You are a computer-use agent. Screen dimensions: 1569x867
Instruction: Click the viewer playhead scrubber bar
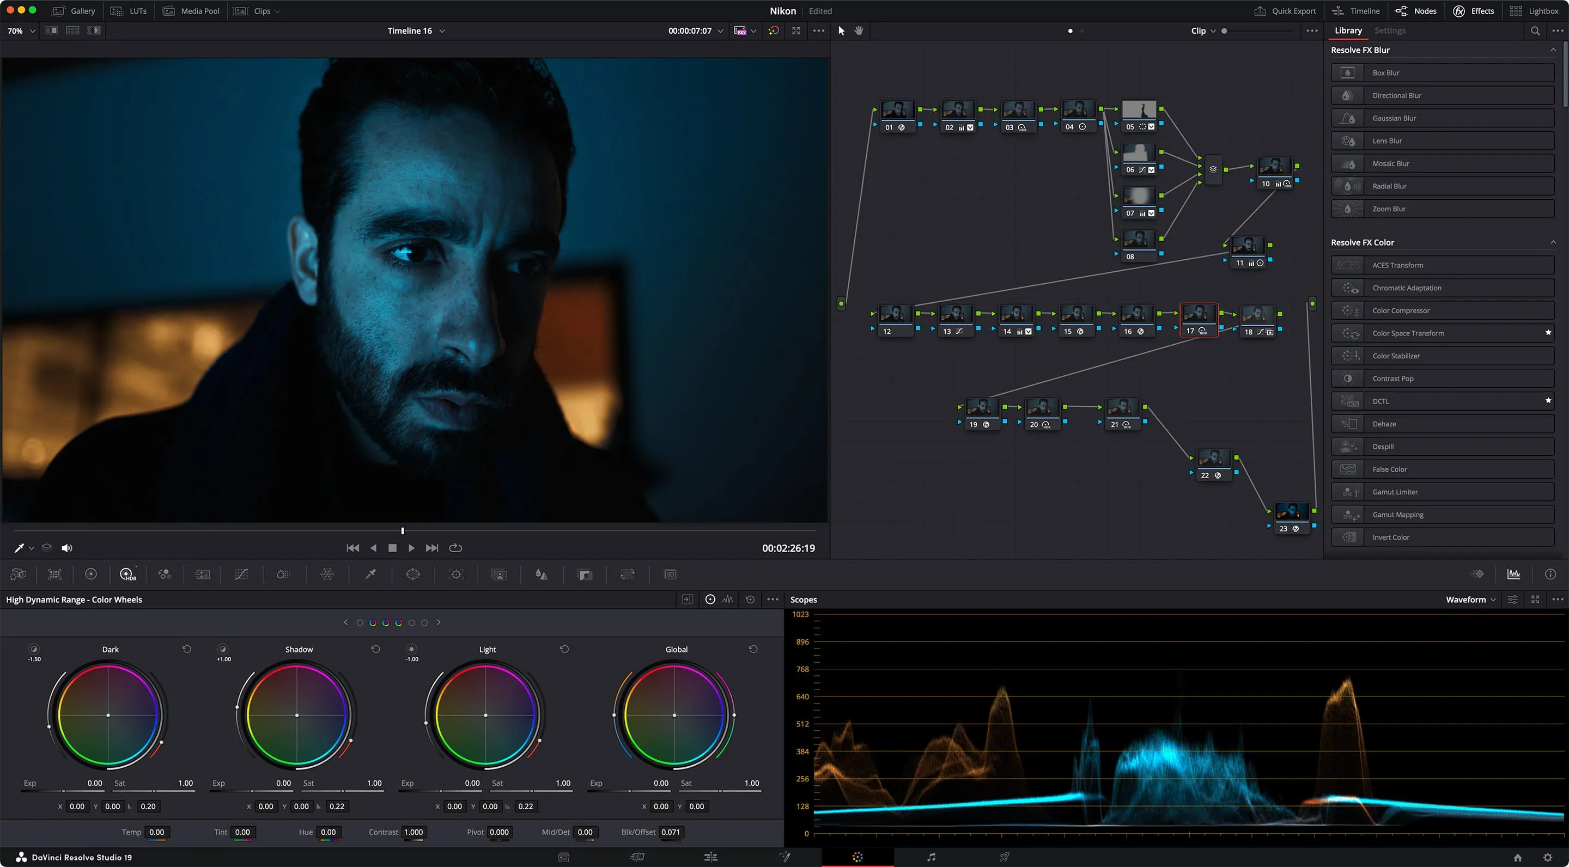pos(414,531)
